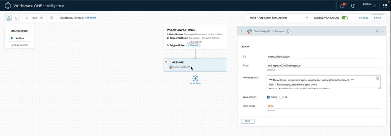
Task: Delete the Slack message step with trash icon
Action: [x=377, y=31]
